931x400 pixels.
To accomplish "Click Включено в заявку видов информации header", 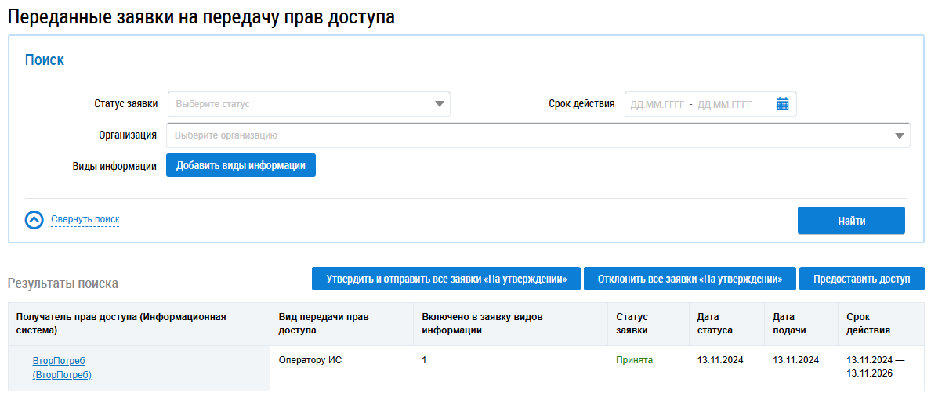I will tap(482, 323).
